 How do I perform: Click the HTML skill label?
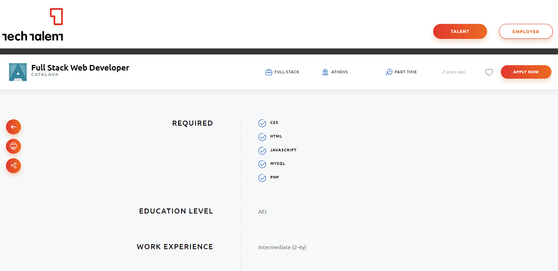276,136
